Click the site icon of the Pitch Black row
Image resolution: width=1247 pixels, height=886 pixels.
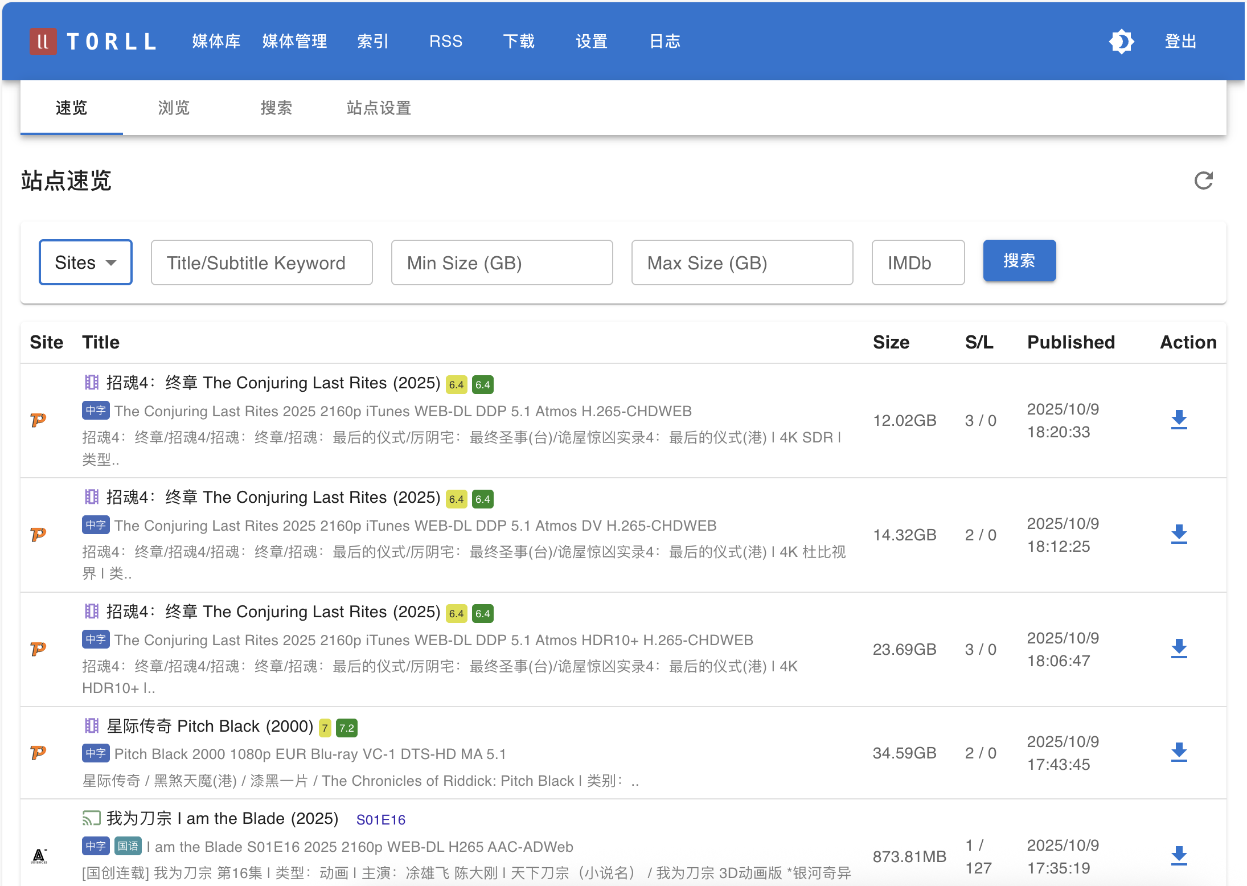click(x=38, y=753)
